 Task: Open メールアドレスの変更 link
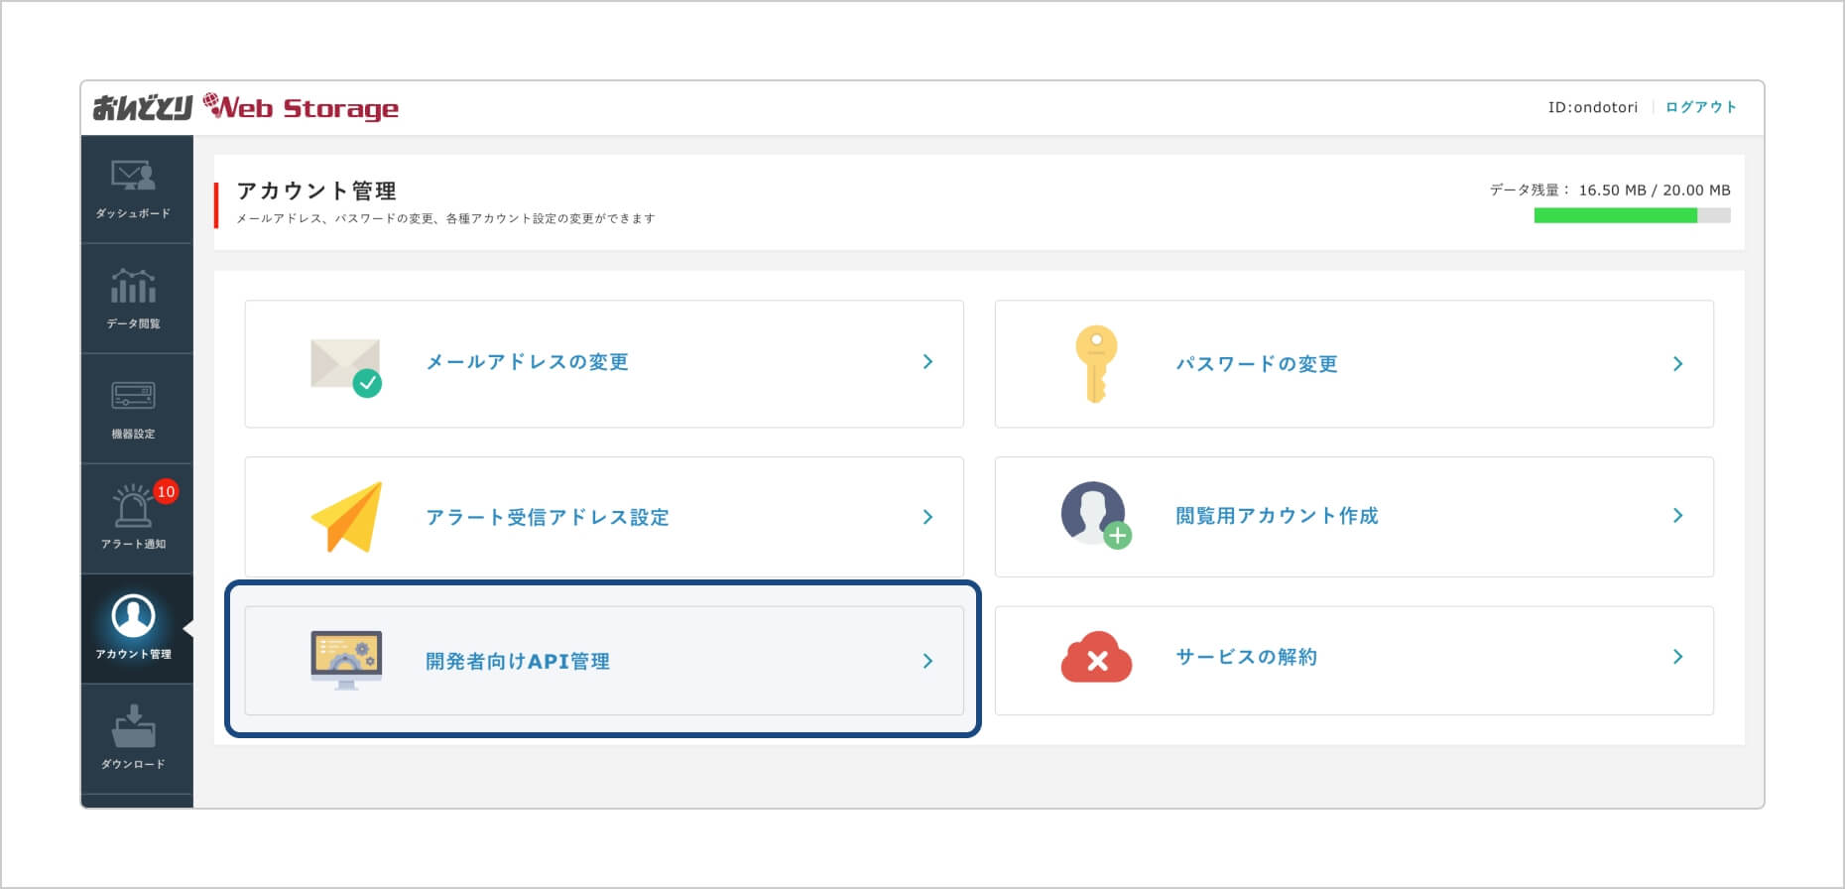click(x=527, y=362)
